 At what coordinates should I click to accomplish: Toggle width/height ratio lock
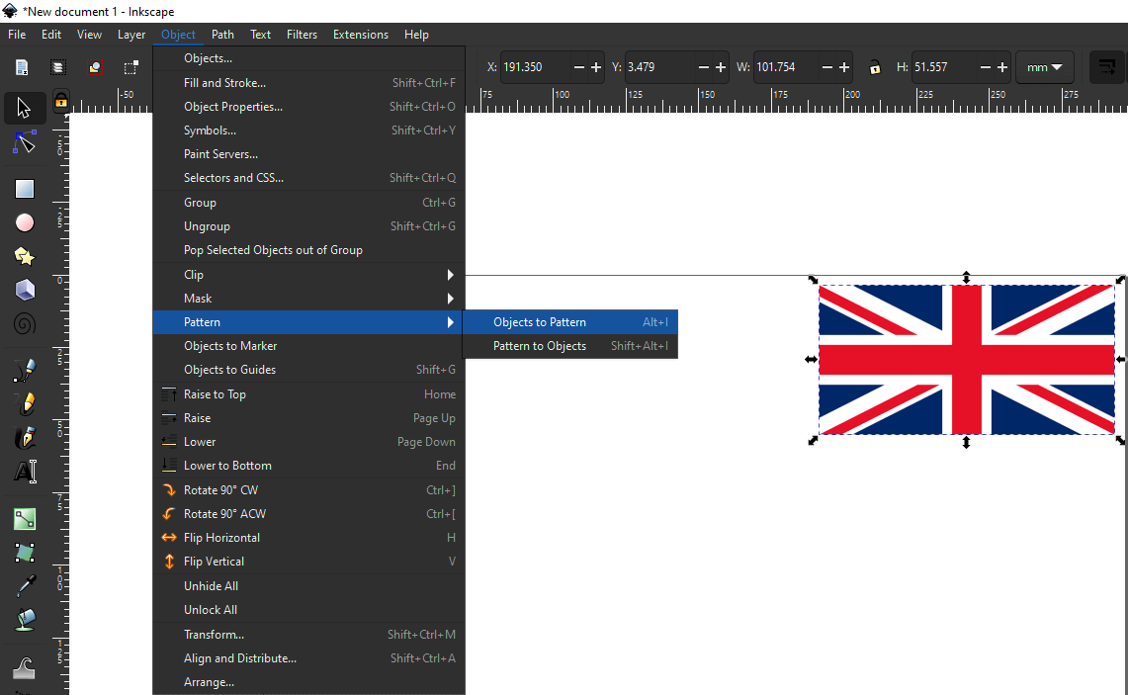pyautogui.click(x=875, y=67)
